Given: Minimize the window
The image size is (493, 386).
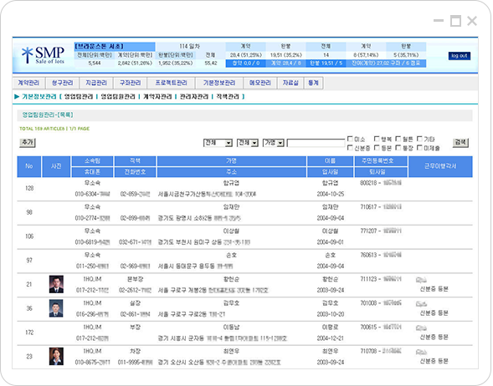Looking at the screenshot, I should [439, 21].
